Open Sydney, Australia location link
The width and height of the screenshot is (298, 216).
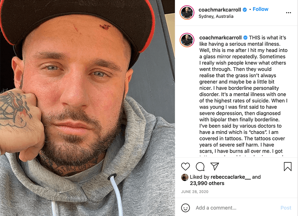[x=216, y=16]
